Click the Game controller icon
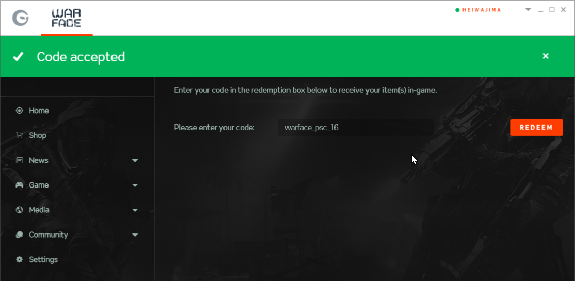This screenshot has width=575, height=281. (x=19, y=185)
